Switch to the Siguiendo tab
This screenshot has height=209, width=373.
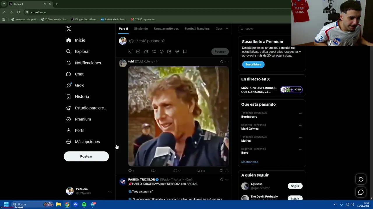pos(141,29)
